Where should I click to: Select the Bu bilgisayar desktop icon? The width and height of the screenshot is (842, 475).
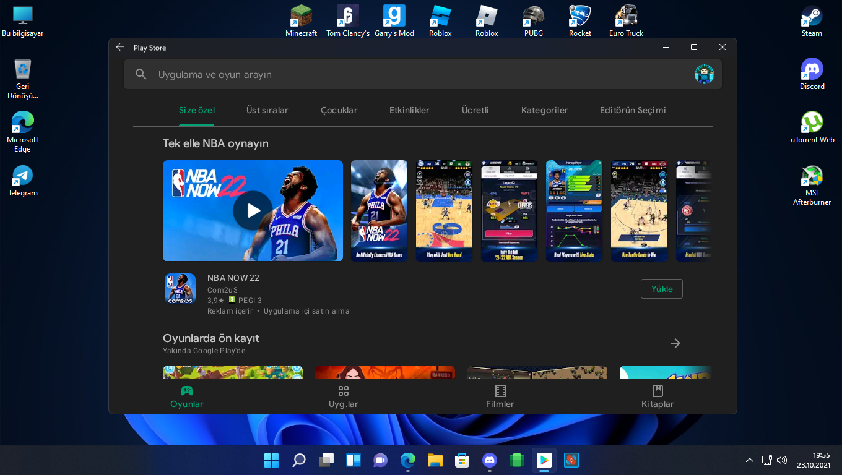tap(23, 21)
